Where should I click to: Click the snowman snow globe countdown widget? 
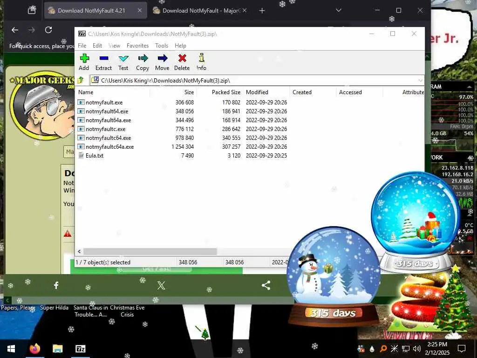pos(334,275)
